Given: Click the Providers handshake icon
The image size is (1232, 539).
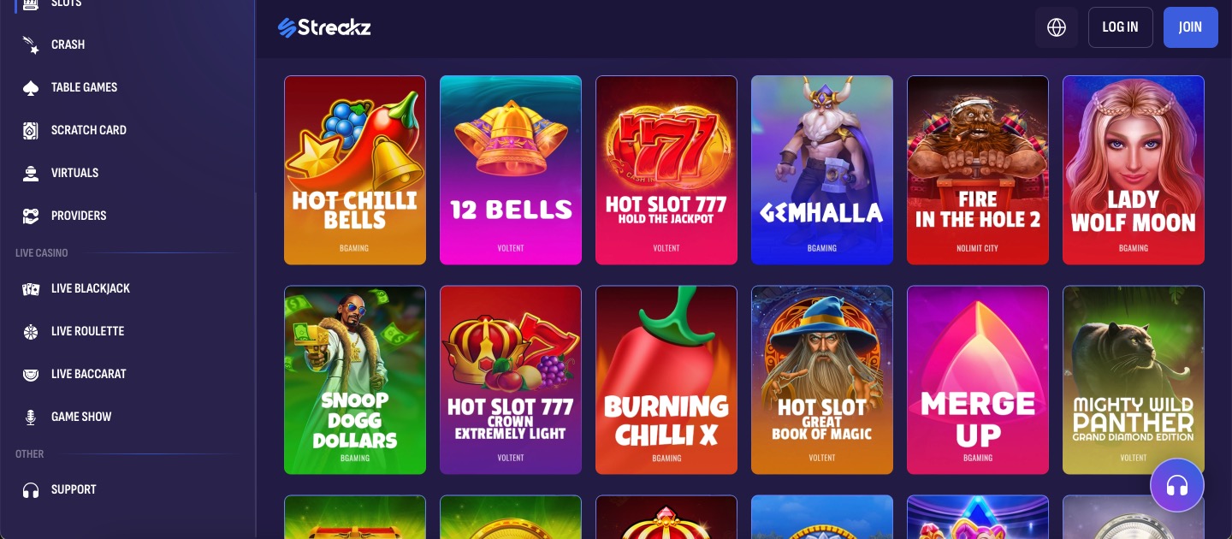Looking at the screenshot, I should [31, 216].
